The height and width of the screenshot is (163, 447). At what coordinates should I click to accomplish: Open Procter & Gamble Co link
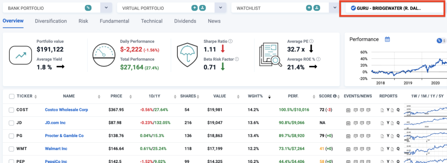pos(64,136)
